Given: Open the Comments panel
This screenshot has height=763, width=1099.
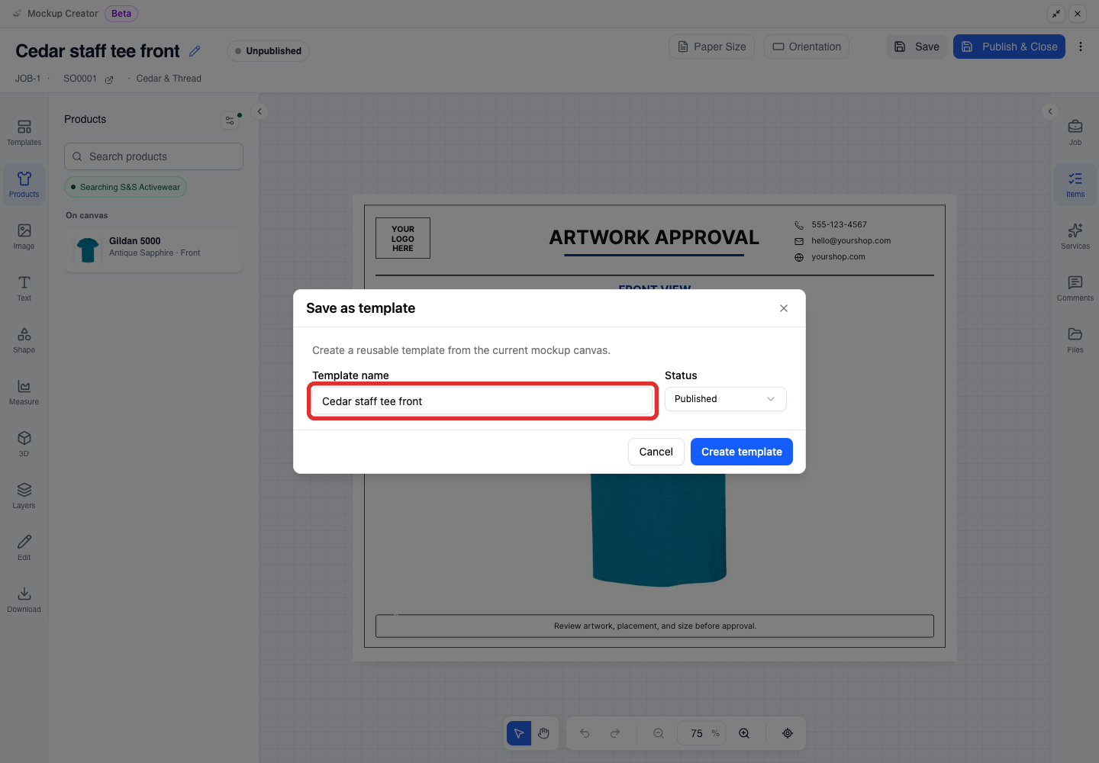Looking at the screenshot, I should click(1075, 288).
